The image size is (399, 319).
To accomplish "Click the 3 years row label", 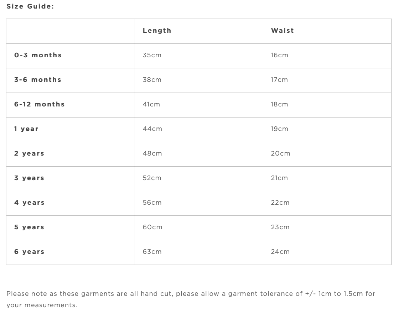I will 29,178.
